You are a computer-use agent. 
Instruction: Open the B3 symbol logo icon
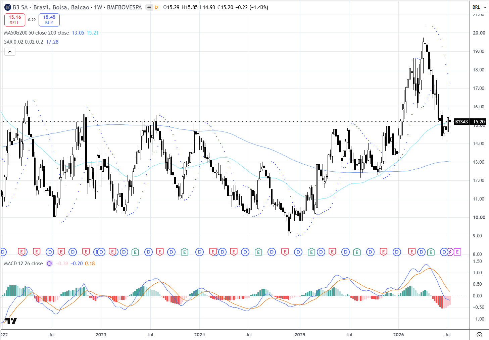(7, 7)
